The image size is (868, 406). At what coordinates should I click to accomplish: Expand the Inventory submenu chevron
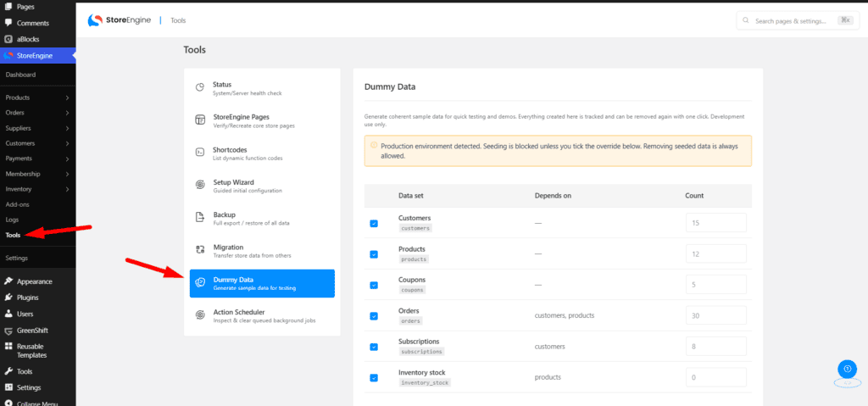click(67, 189)
